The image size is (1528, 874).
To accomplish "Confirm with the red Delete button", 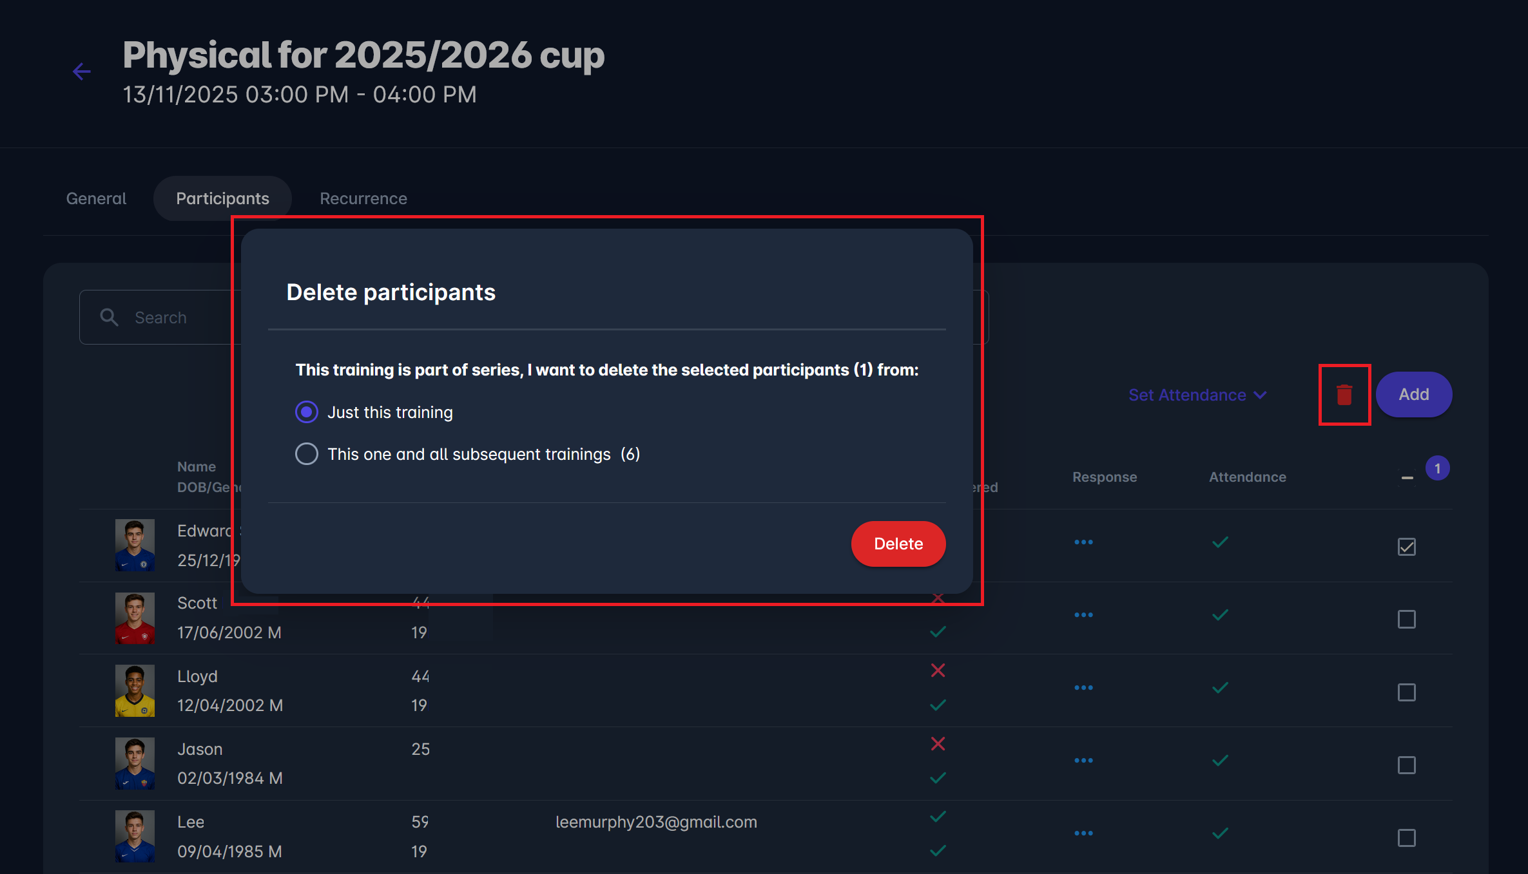I will [898, 544].
